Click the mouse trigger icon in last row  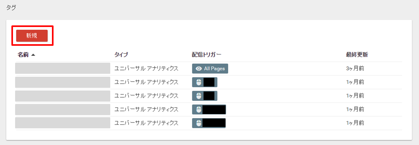tap(199, 123)
